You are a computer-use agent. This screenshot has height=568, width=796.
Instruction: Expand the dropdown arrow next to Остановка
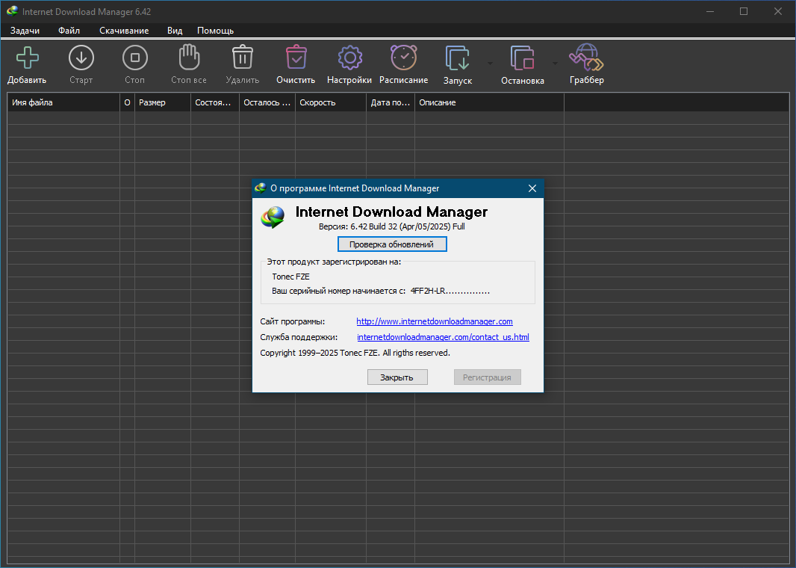[555, 64]
